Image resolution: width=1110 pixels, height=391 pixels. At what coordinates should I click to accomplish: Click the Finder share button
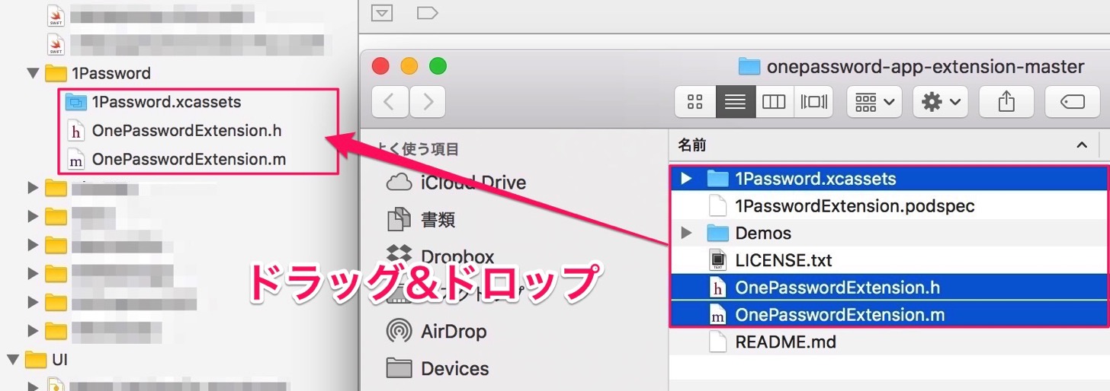pos(1006,101)
